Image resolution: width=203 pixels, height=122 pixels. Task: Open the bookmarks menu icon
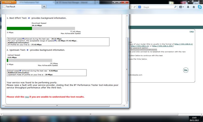point(181,7)
